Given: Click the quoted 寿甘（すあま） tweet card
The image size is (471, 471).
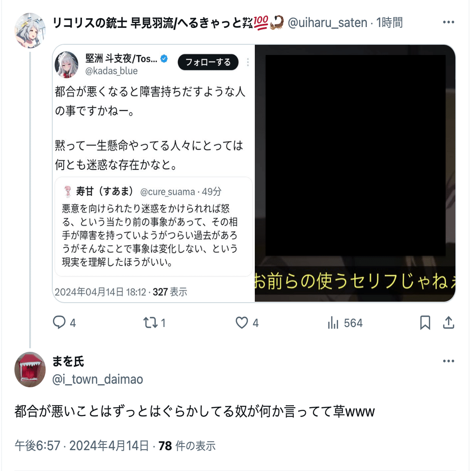Looking at the screenshot, I should [153, 227].
